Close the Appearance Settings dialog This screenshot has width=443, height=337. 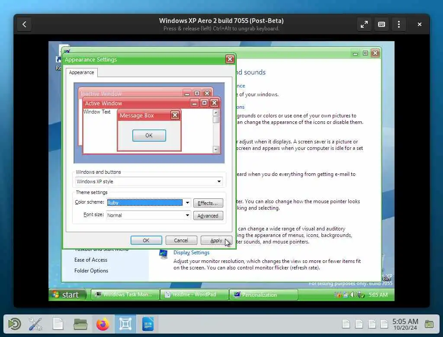pyautogui.click(x=230, y=59)
